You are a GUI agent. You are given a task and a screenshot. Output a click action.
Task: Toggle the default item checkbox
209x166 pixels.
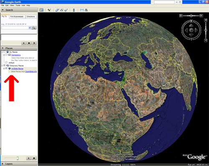(6, 62)
